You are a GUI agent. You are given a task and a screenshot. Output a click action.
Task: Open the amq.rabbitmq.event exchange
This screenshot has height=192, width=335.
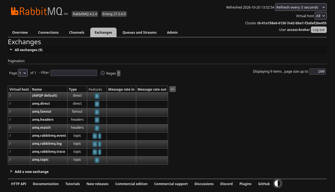49,135
